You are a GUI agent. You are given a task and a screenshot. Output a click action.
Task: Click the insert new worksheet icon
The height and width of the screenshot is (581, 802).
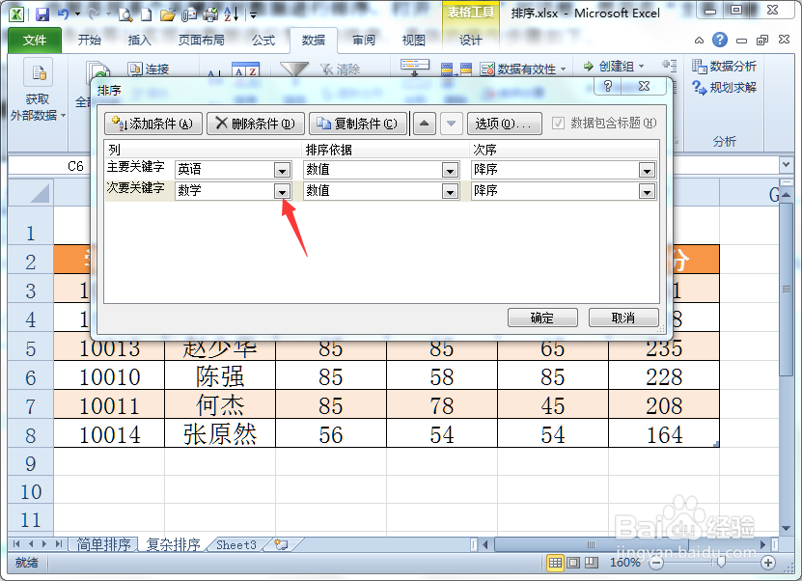click(x=281, y=544)
